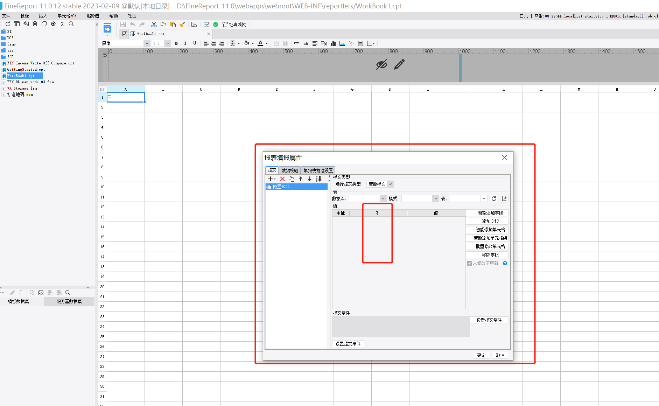
Task: Expand the add submit plus dropdown
Action: (x=272, y=179)
